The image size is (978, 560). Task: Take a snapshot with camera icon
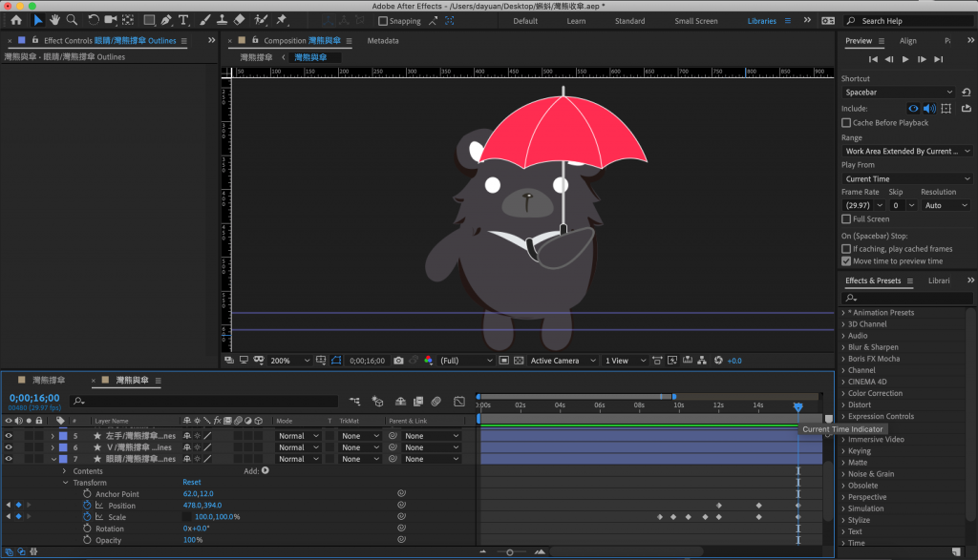398,361
